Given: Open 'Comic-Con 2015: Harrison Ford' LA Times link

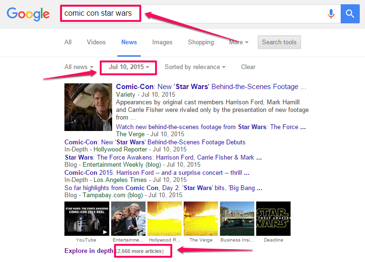Looking at the screenshot, I should pyautogui.click(x=157, y=172).
